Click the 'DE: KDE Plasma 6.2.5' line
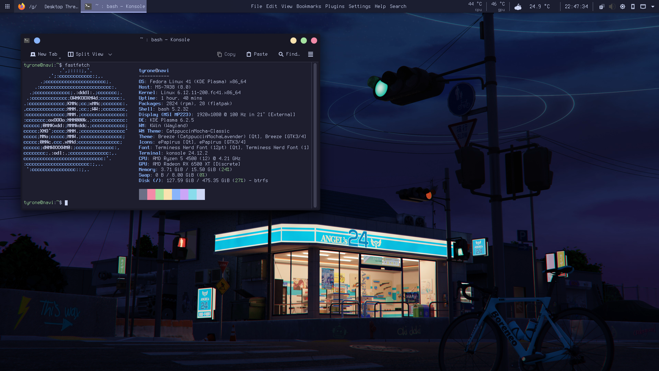 point(166,120)
